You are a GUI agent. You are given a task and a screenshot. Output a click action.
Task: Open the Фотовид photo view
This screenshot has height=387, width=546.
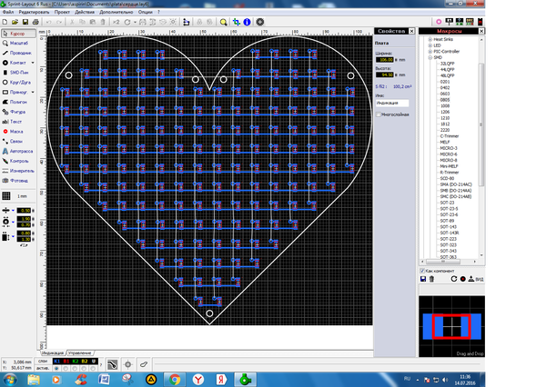[x=18, y=180]
